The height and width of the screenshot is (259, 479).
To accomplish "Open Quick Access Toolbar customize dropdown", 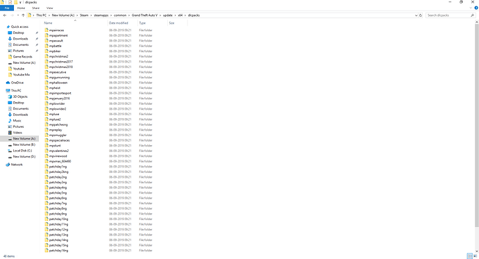I will coord(20,2).
